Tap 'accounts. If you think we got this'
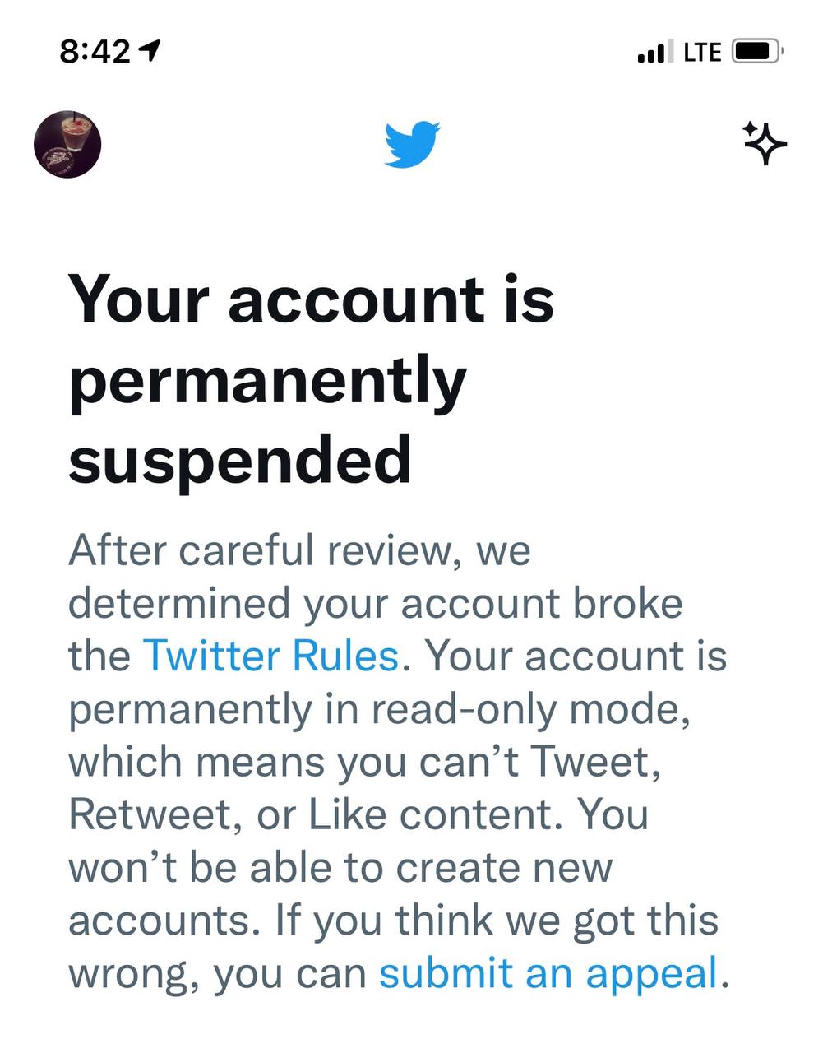 [x=394, y=921]
